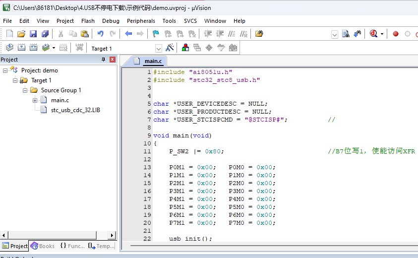The image size is (418, 258).
Task: Collapse the Source Group 1 node
Action: (25, 90)
